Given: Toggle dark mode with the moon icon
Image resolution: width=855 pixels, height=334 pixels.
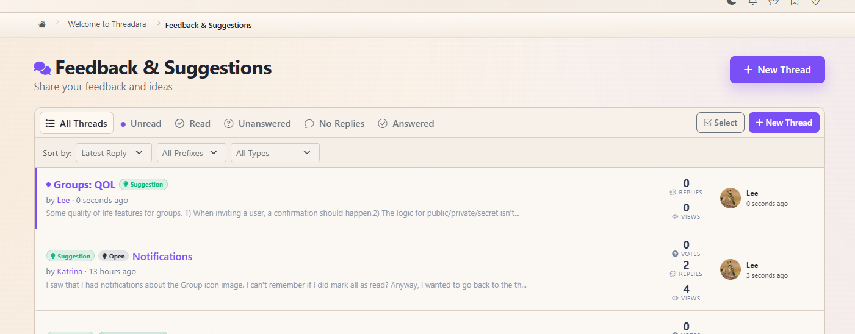Looking at the screenshot, I should [732, 2].
